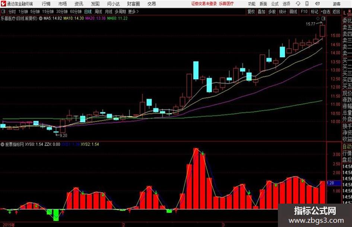Viewport: 352px width, 227px height.
Task: Click the 叠加 overlay button
Action: [261, 12]
